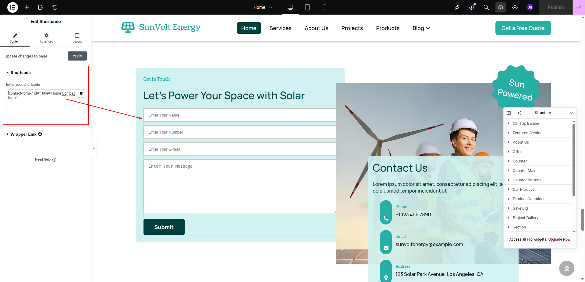
Task: Open the Elementor logo menu
Action: click(12, 7)
